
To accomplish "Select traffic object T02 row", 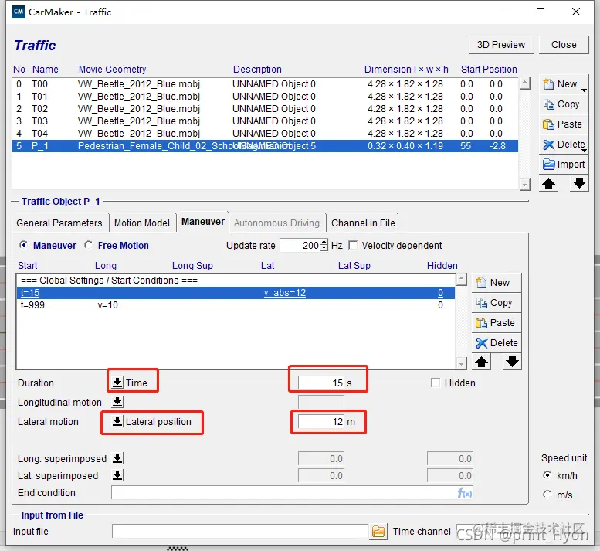I will coord(265,109).
